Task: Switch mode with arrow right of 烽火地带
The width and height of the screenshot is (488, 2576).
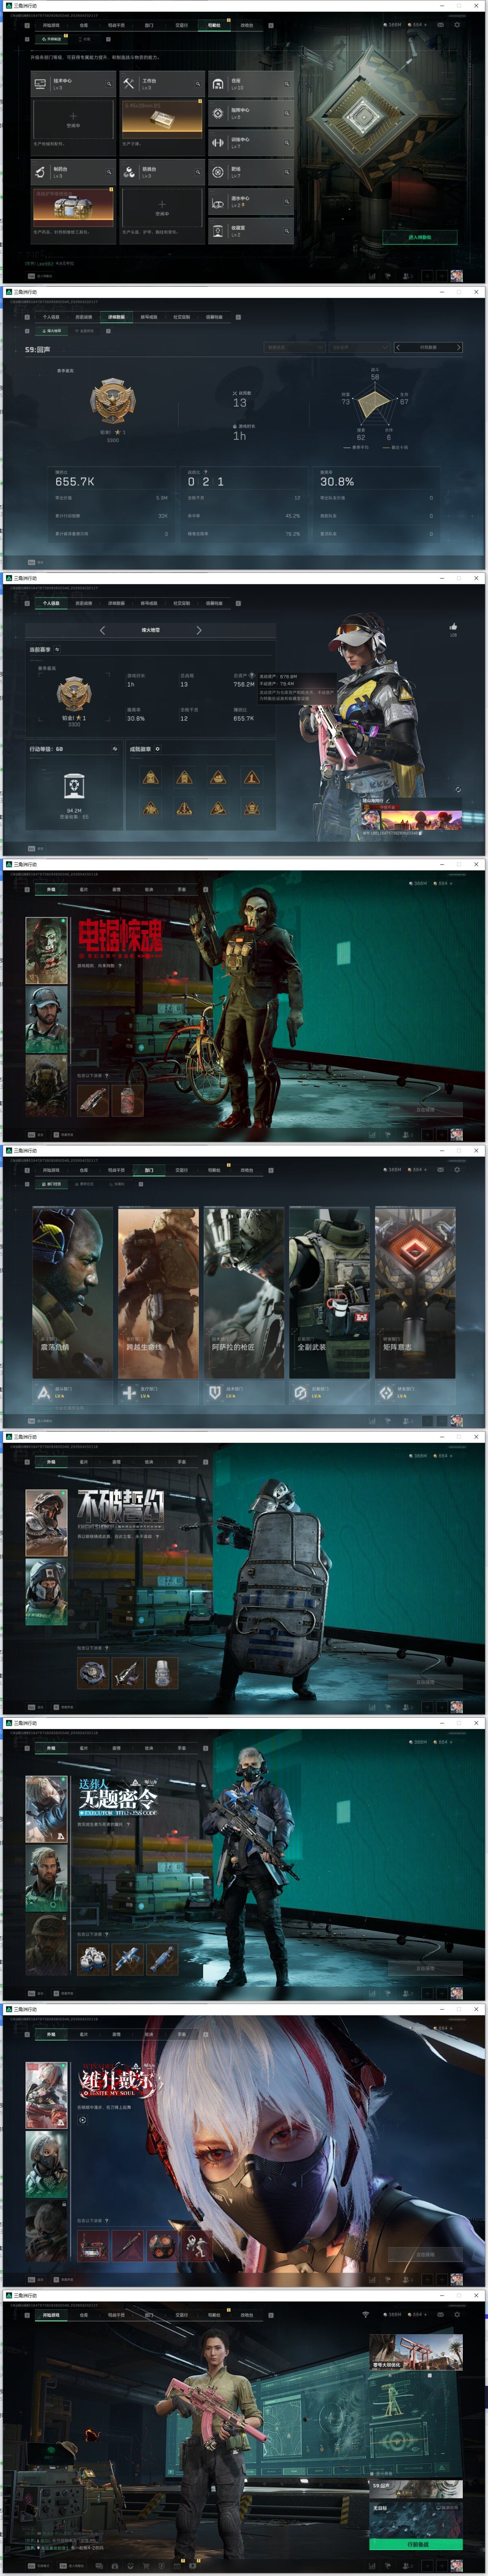Action: [x=198, y=630]
